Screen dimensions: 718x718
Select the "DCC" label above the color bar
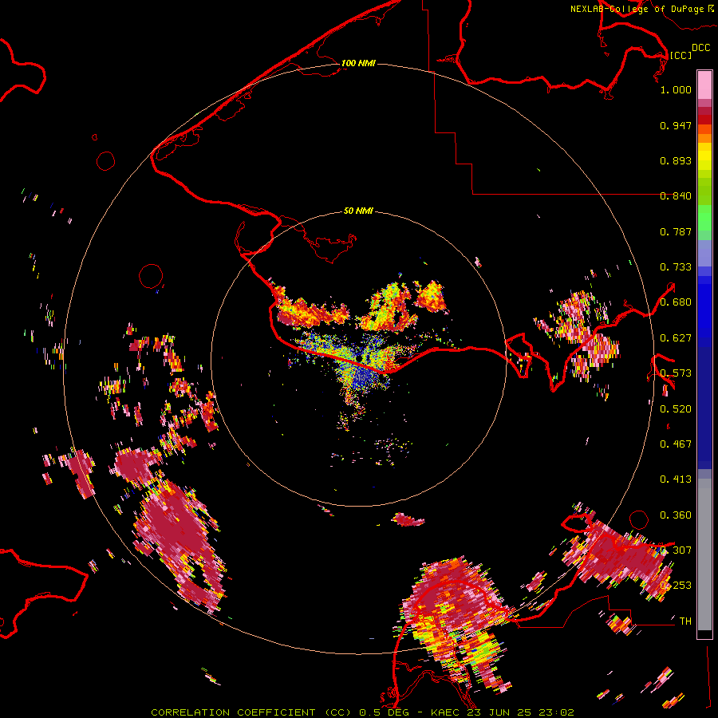click(700, 48)
